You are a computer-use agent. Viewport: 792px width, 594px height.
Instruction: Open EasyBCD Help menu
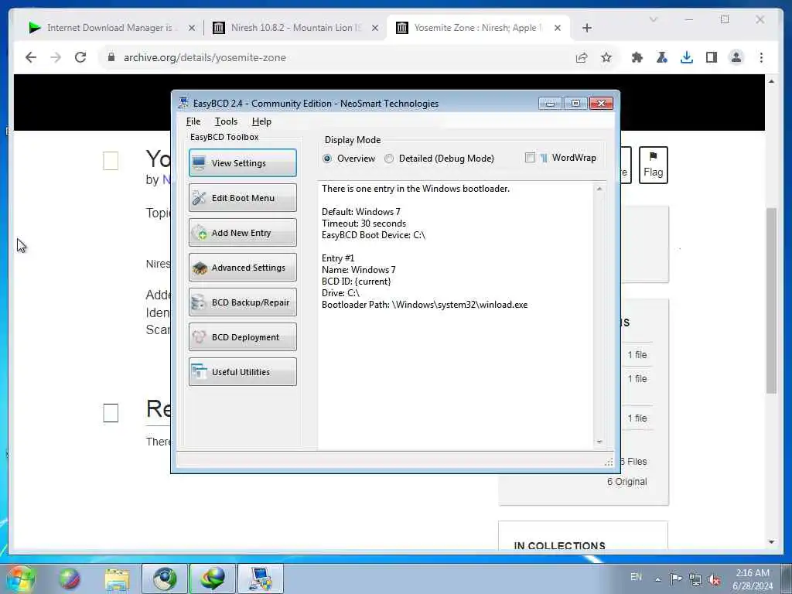[x=261, y=121]
